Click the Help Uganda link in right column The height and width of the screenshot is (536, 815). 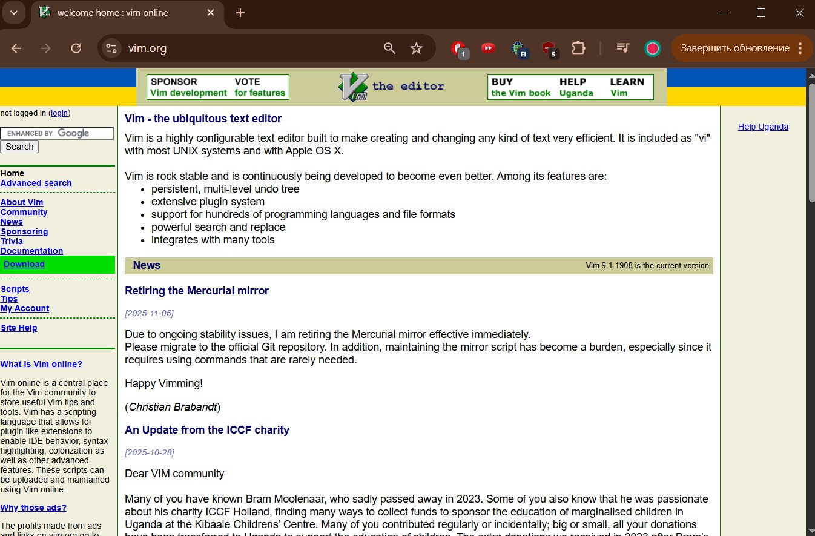[763, 127]
